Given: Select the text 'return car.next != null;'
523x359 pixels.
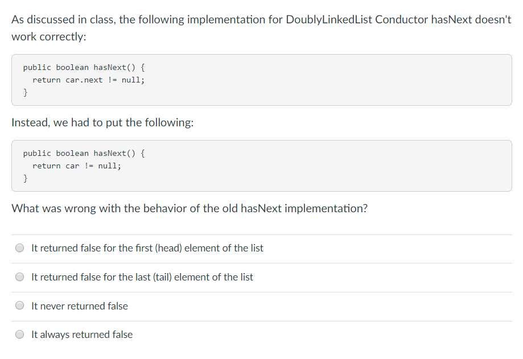Looking at the screenshot, I should 90,80.
